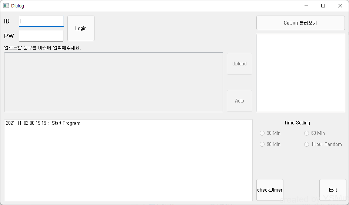The image size is (349, 205).
Task: Maximize the Dialog window
Action: point(323,6)
